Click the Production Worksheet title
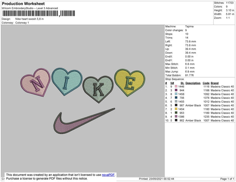Viewport: 236px width, 182px height. coord(23,4)
